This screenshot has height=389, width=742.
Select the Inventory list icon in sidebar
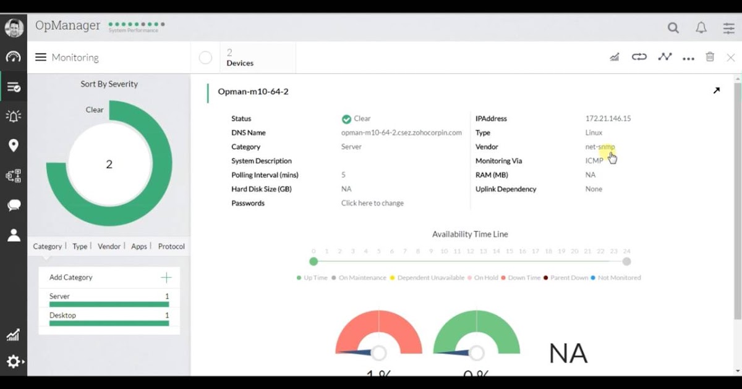tap(14, 87)
